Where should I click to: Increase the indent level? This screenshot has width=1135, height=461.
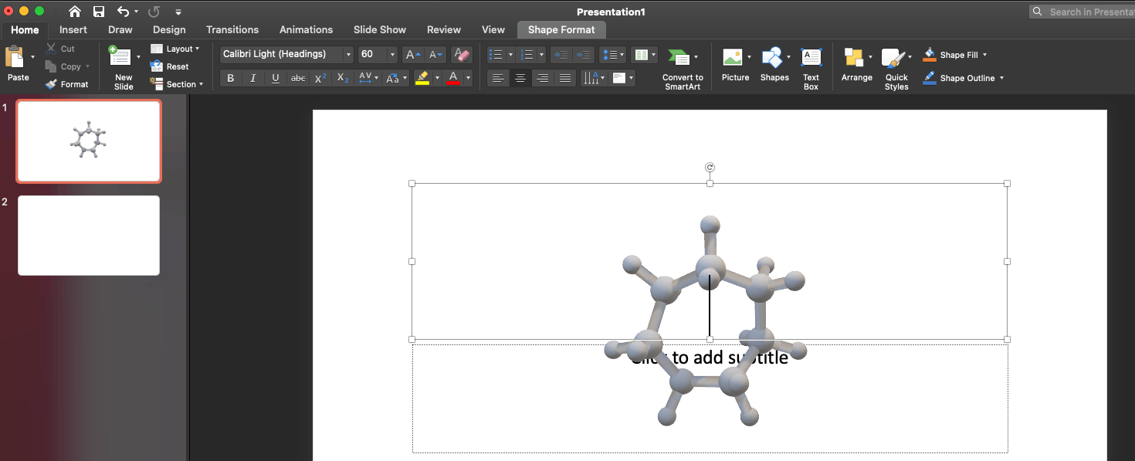coord(583,55)
